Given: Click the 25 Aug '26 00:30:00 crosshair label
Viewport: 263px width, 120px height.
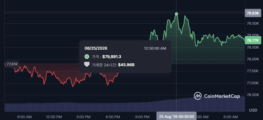Looking at the screenshot, I should point(177,116).
